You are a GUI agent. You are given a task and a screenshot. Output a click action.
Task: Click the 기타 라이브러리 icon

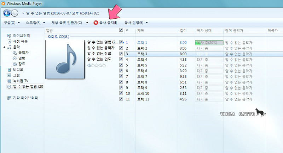click(9, 98)
